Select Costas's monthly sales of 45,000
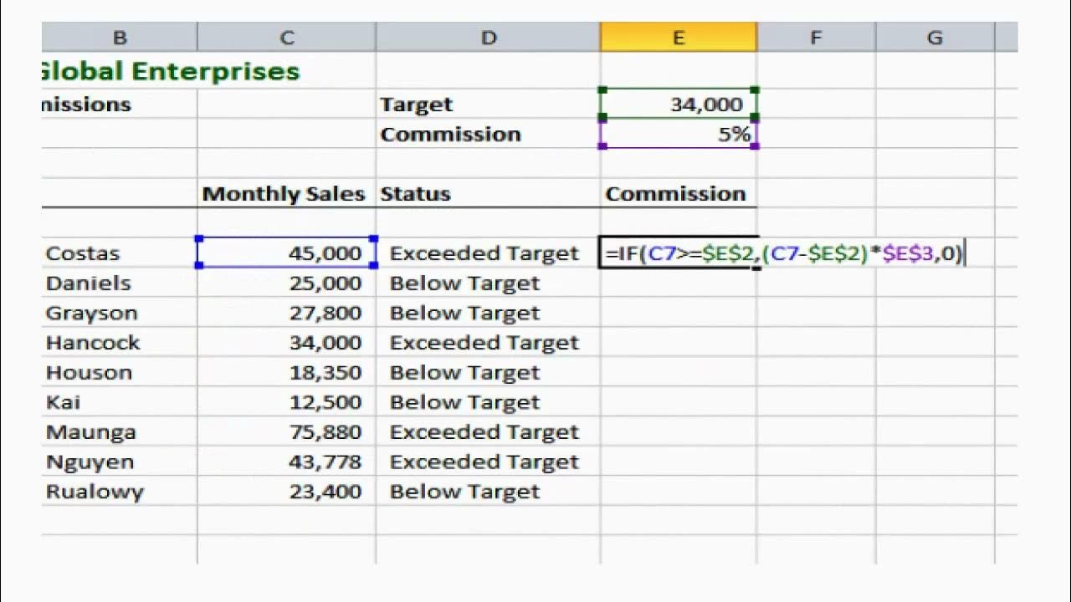Viewport: 1071px width, 602px height. tap(287, 253)
